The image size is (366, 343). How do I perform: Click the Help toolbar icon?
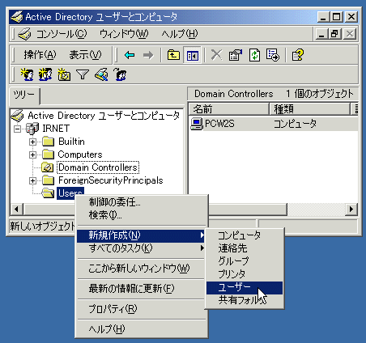pos(298,55)
